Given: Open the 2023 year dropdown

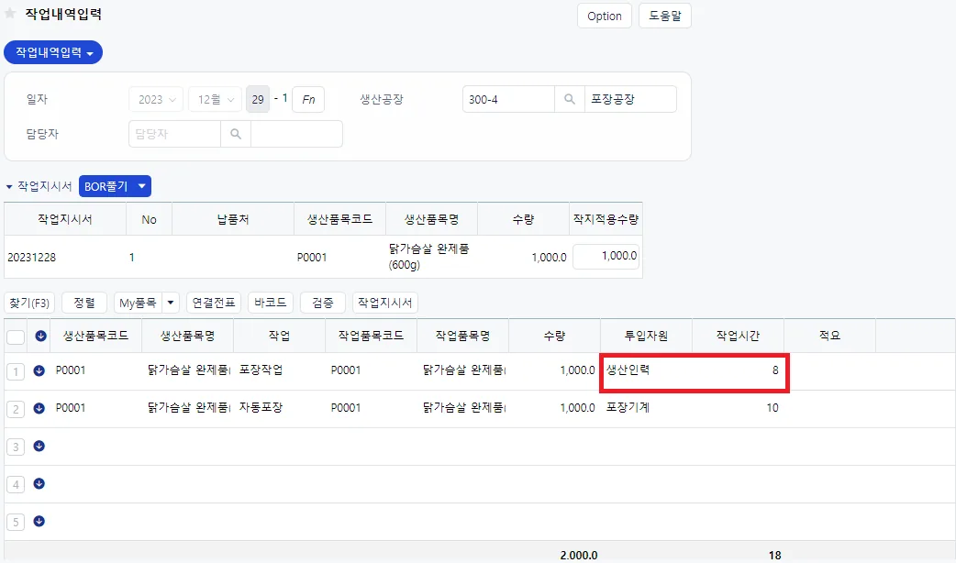Looking at the screenshot, I should [156, 99].
